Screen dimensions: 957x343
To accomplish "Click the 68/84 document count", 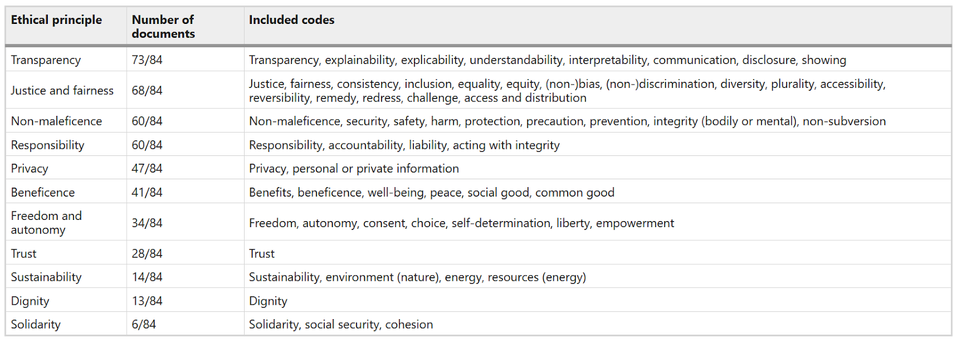I will click(147, 90).
